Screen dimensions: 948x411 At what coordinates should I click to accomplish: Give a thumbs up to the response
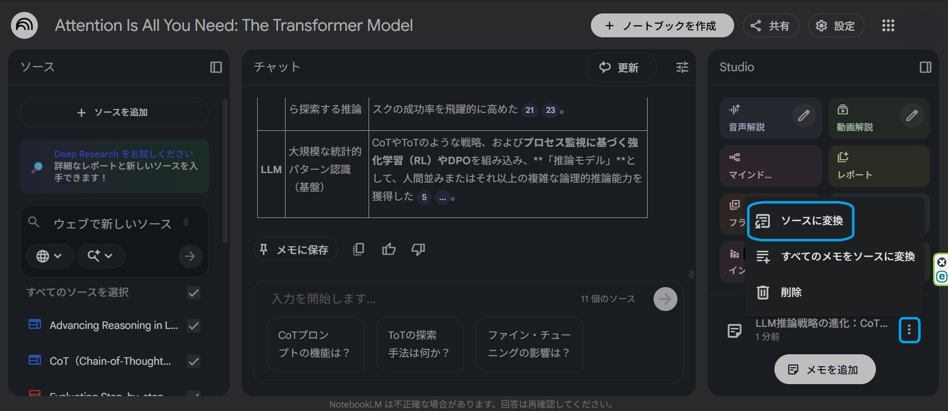point(389,249)
